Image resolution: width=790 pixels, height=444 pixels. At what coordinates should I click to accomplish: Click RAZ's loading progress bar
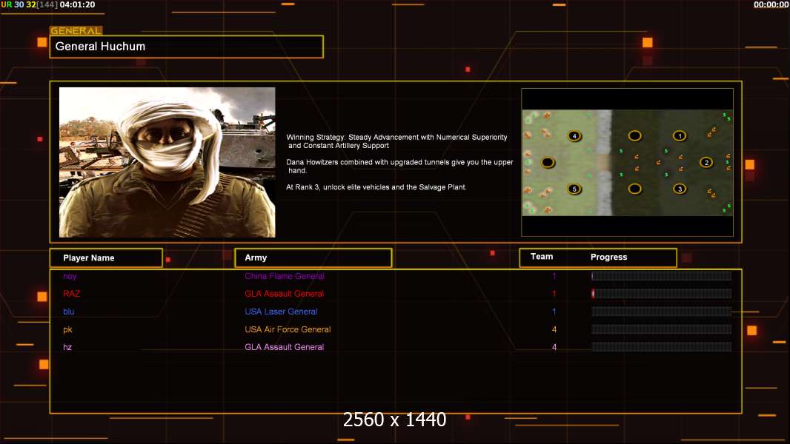point(661,294)
